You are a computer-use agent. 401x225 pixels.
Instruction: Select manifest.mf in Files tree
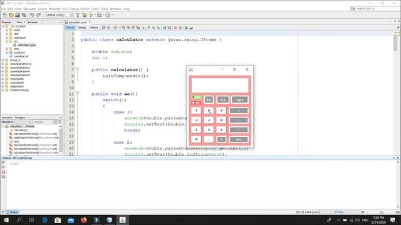[21, 56]
